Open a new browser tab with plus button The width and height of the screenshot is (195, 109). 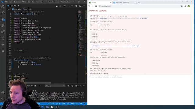139,3
